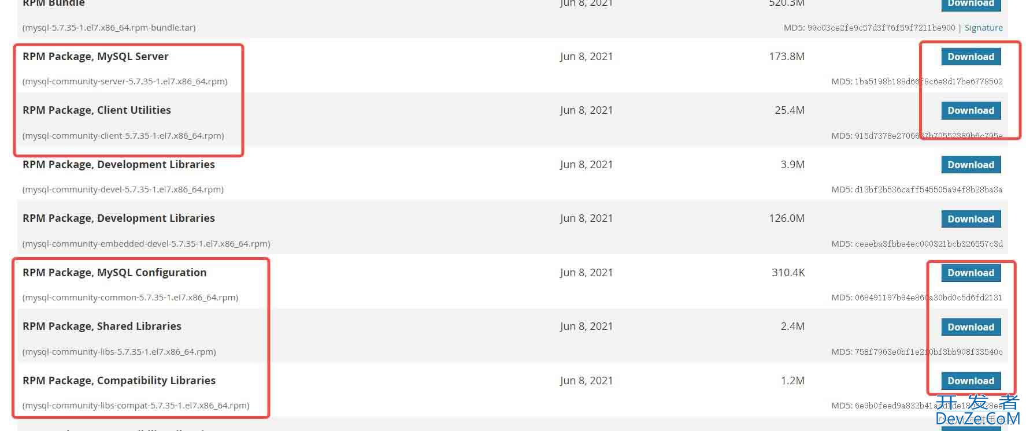Select the 'RPM Package, Client Utilities' title
This screenshot has height=431, width=1026.
tap(97, 110)
